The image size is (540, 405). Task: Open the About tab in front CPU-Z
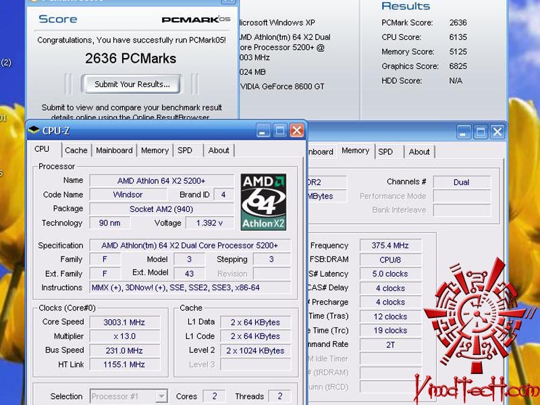click(219, 151)
